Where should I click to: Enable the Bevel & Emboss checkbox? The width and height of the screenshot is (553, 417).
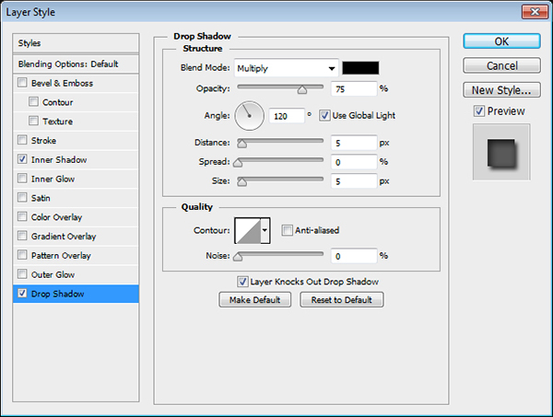coord(22,83)
